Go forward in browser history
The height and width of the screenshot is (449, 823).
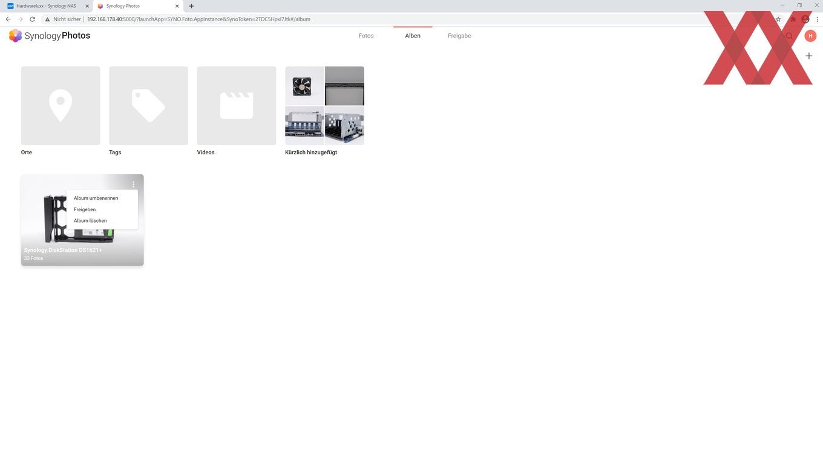[x=20, y=19]
